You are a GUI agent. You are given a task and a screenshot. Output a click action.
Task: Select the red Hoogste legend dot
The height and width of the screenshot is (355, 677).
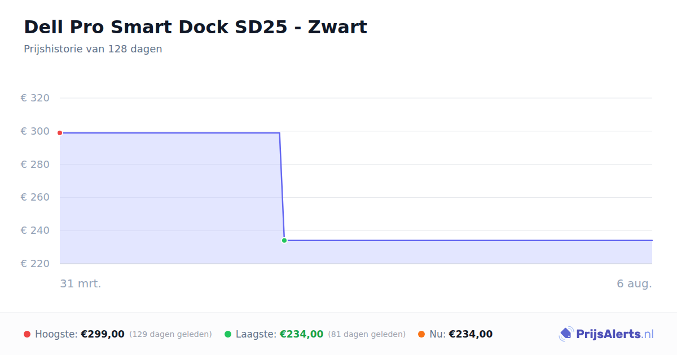click(x=27, y=334)
